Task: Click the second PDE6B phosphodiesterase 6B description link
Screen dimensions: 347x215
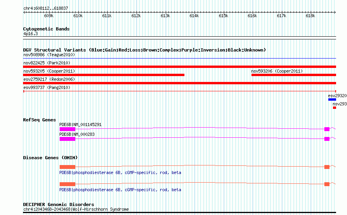Action: (120, 190)
